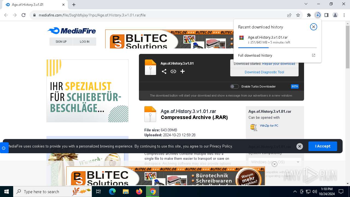Click the sidebar Age.of.History.3.v1.01.rar title

(x=270, y=111)
